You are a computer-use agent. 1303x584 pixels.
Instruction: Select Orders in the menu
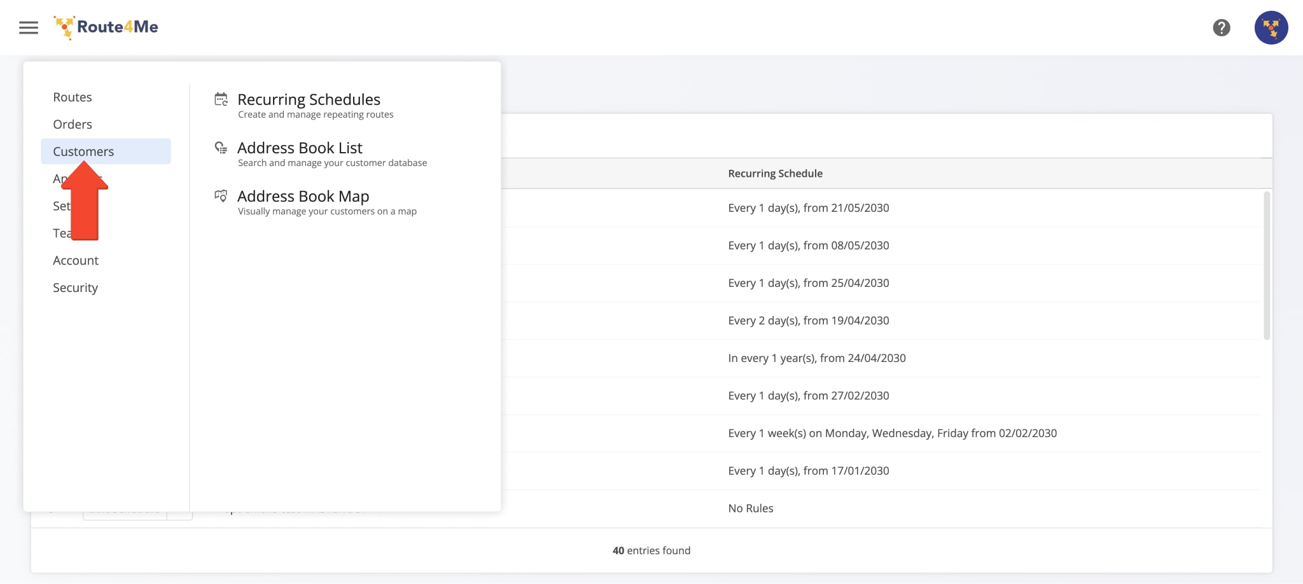pos(73,124)
